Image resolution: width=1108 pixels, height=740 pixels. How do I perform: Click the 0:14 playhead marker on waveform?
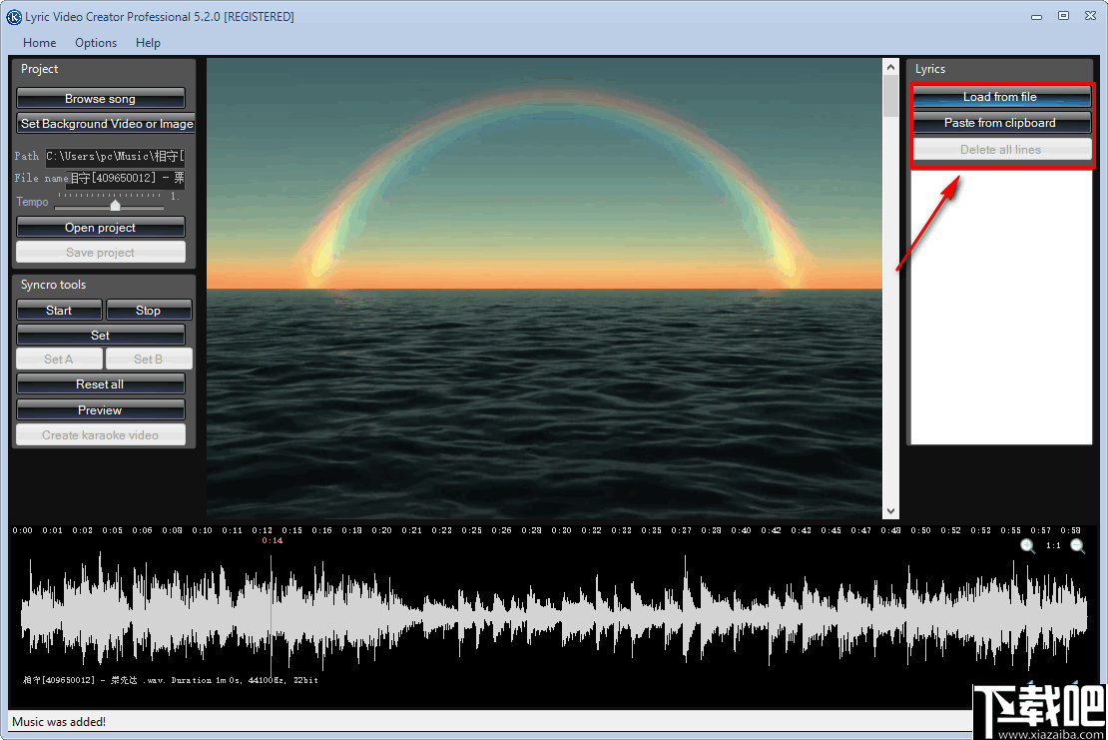pyautogui.click(x=273, y=540)
